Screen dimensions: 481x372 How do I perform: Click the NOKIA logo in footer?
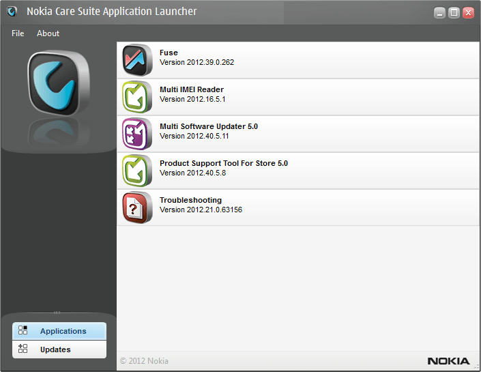(448, 361)
